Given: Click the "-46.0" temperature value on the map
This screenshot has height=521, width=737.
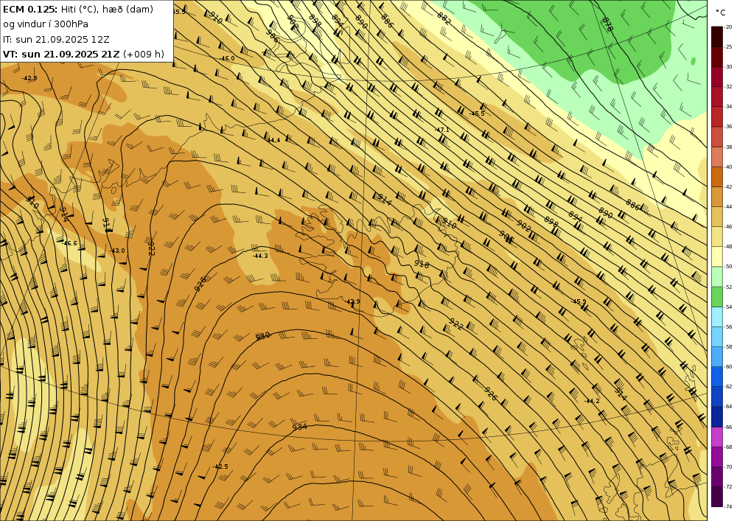Looking at the screenshot, I should (x=227, y=58).
